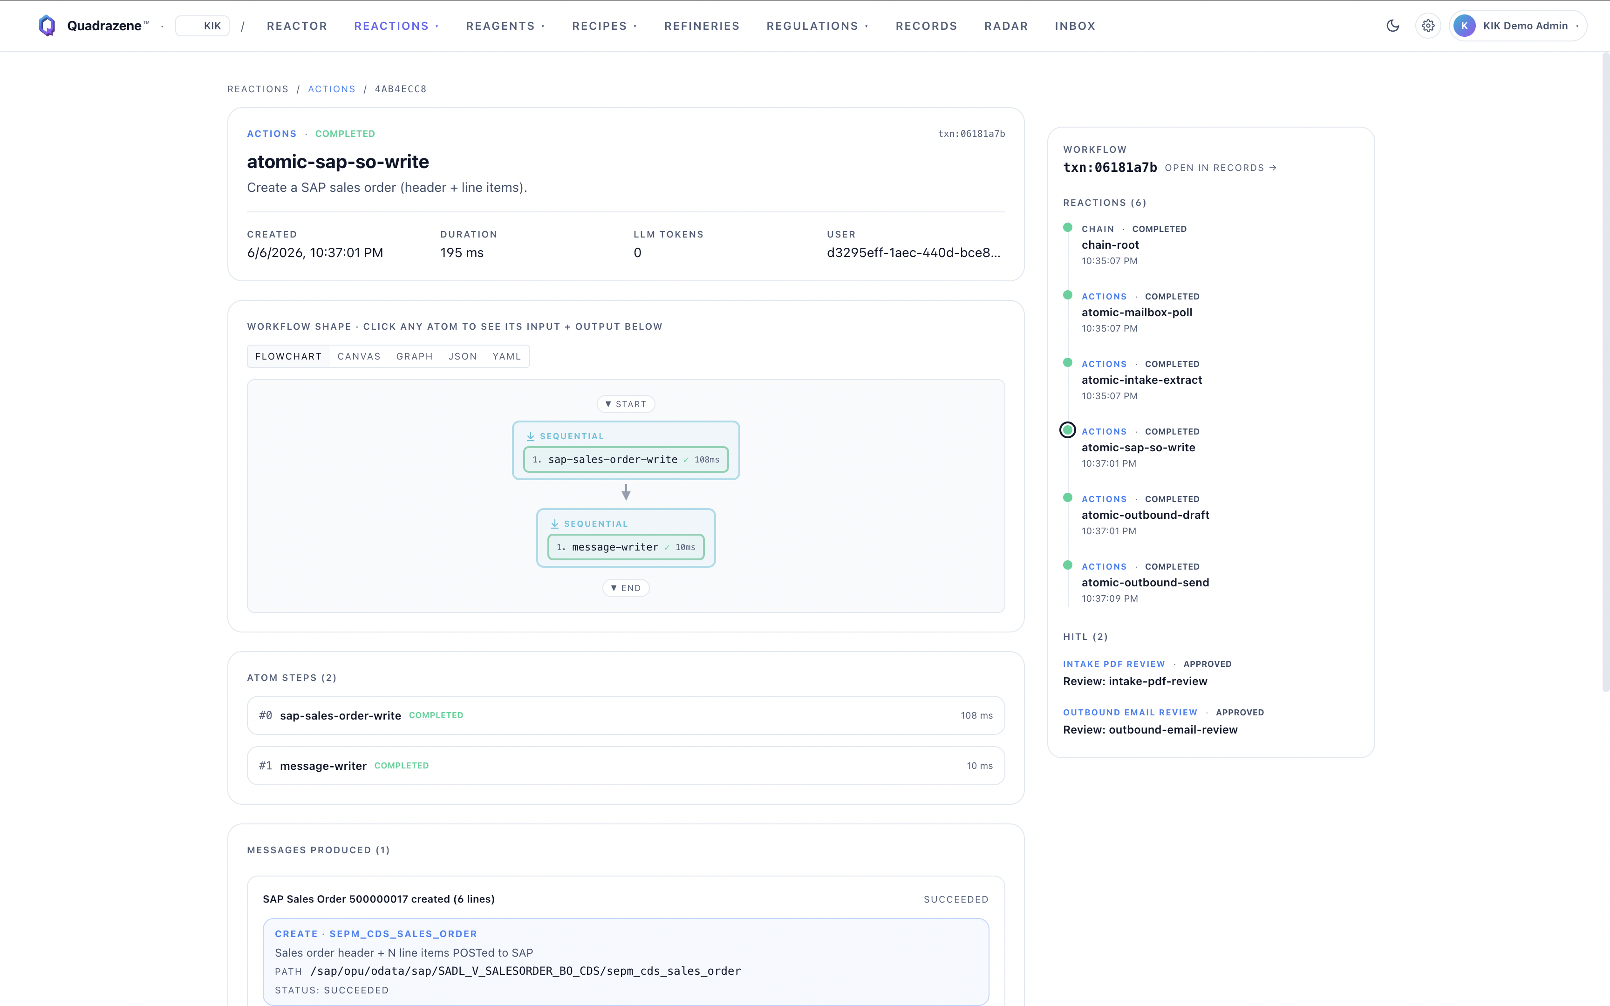This screenshot has height=1006, width=1610.
Task: Click the first Sequential block arrow icon
Action: point(530,436)
